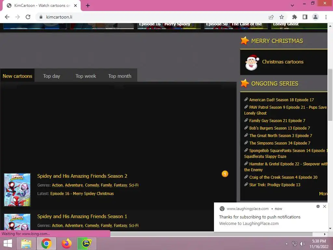Select Family genre under Spidey Season 2

106,185
